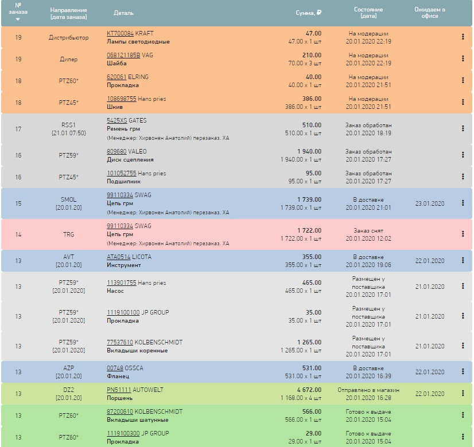Open part number link KT700084
The image size is (474, 447).
coord(120,33)
